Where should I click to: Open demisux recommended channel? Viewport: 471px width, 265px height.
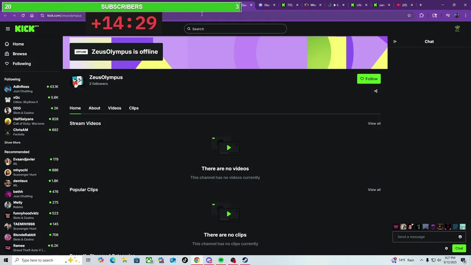31,183
